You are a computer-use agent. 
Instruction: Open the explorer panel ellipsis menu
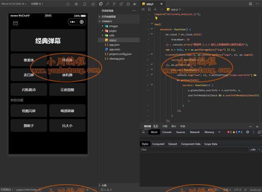(134, 11)
